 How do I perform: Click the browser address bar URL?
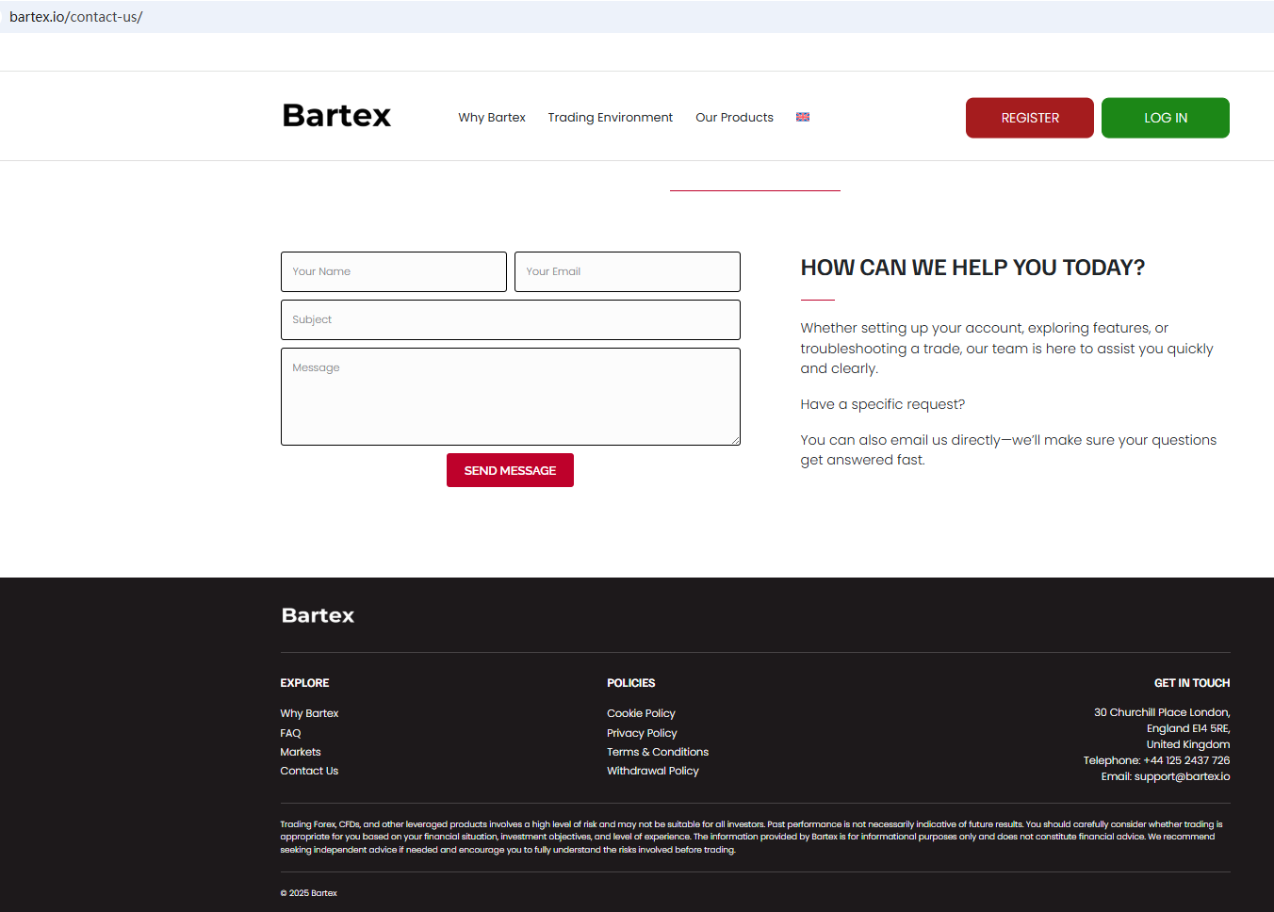pyautogui.click(x=76, y=17)
